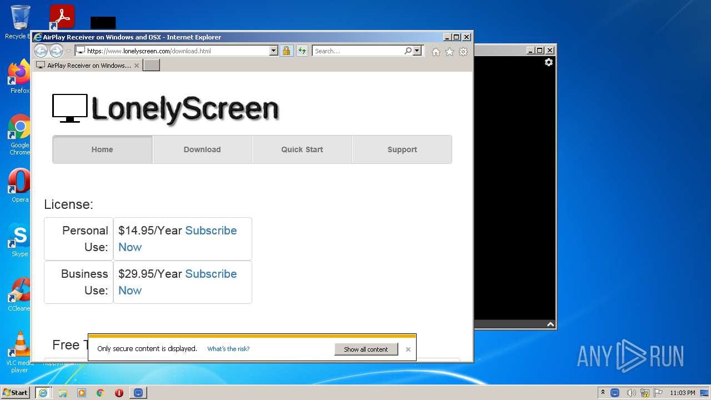Expand the chevron in LonelyScreen window

[550, 324]
